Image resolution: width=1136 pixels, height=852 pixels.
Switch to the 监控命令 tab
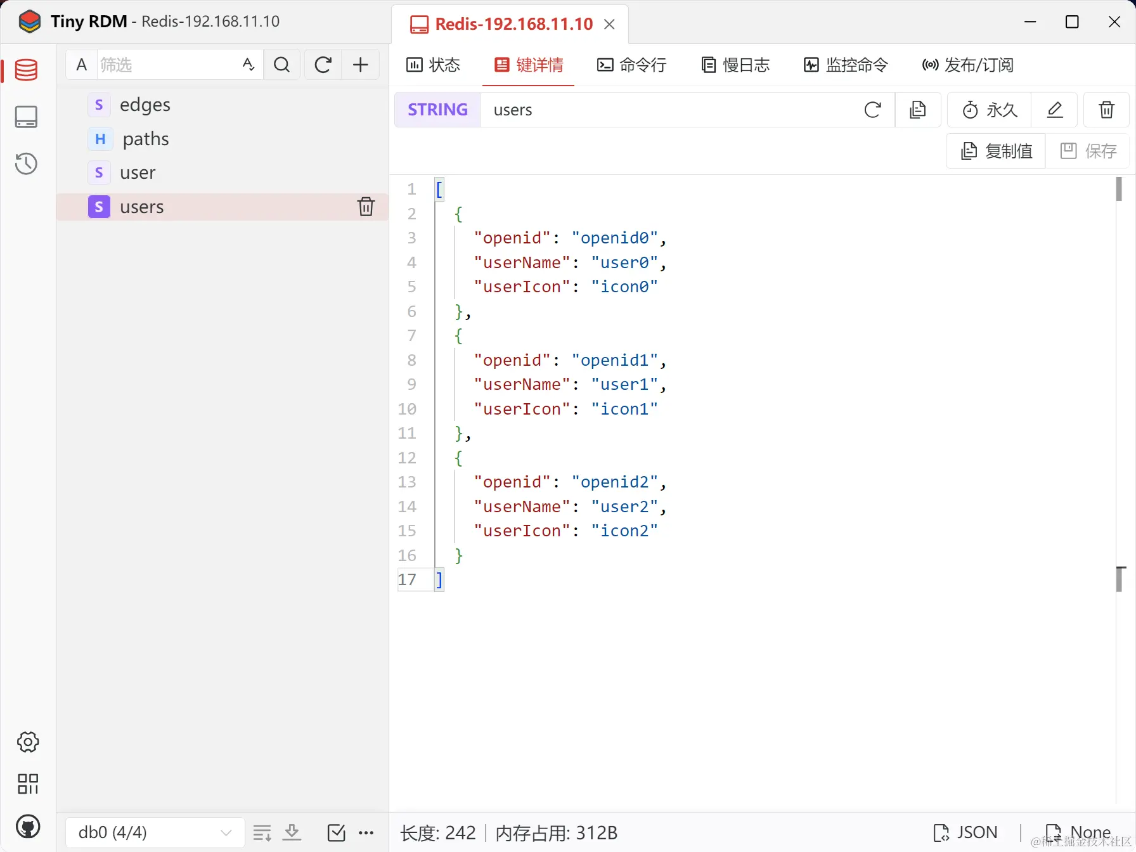click(x=846, y=65)
